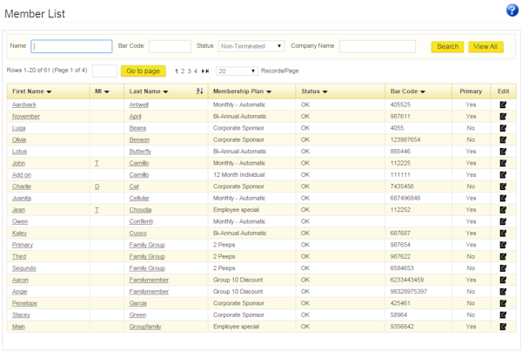The height and width of the screenshot is (352, 522).
Task: Edit the Aaron Familymember record
Action: point(503,280)
